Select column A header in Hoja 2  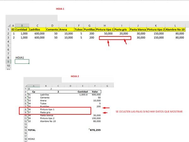[x=34, y=86]
